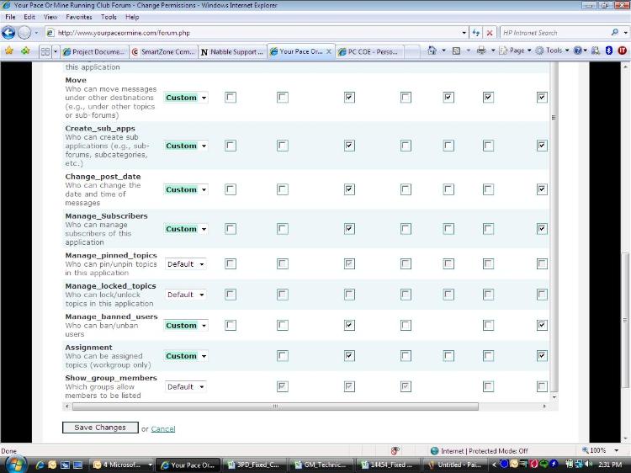The width and height of the screenshot is (631, 473).
Task: Click the Home icon in the command bar
Action: tap(432, 50)
